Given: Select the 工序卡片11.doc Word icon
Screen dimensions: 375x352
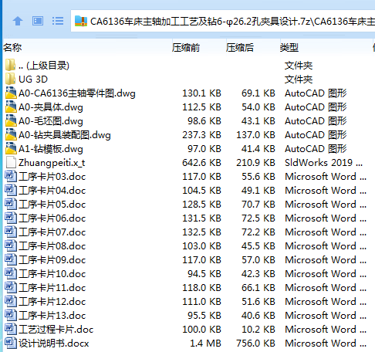Looking at the screenshot, I should tap(11, 287).
